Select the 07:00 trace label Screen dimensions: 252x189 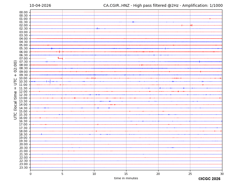pos(23,58)
